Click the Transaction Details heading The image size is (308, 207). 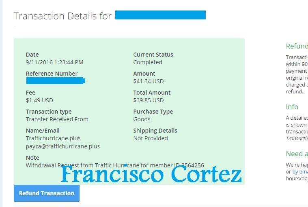click(63, 16)
